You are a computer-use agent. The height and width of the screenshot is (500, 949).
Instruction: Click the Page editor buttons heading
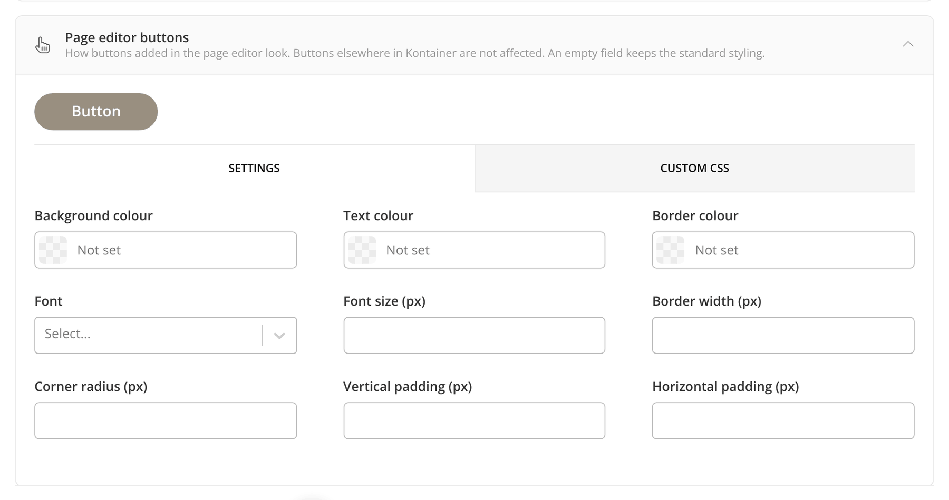click(x=127, y=37)
